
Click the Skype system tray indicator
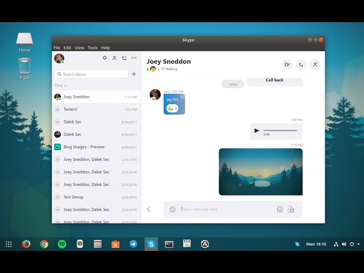click(297, 244)
